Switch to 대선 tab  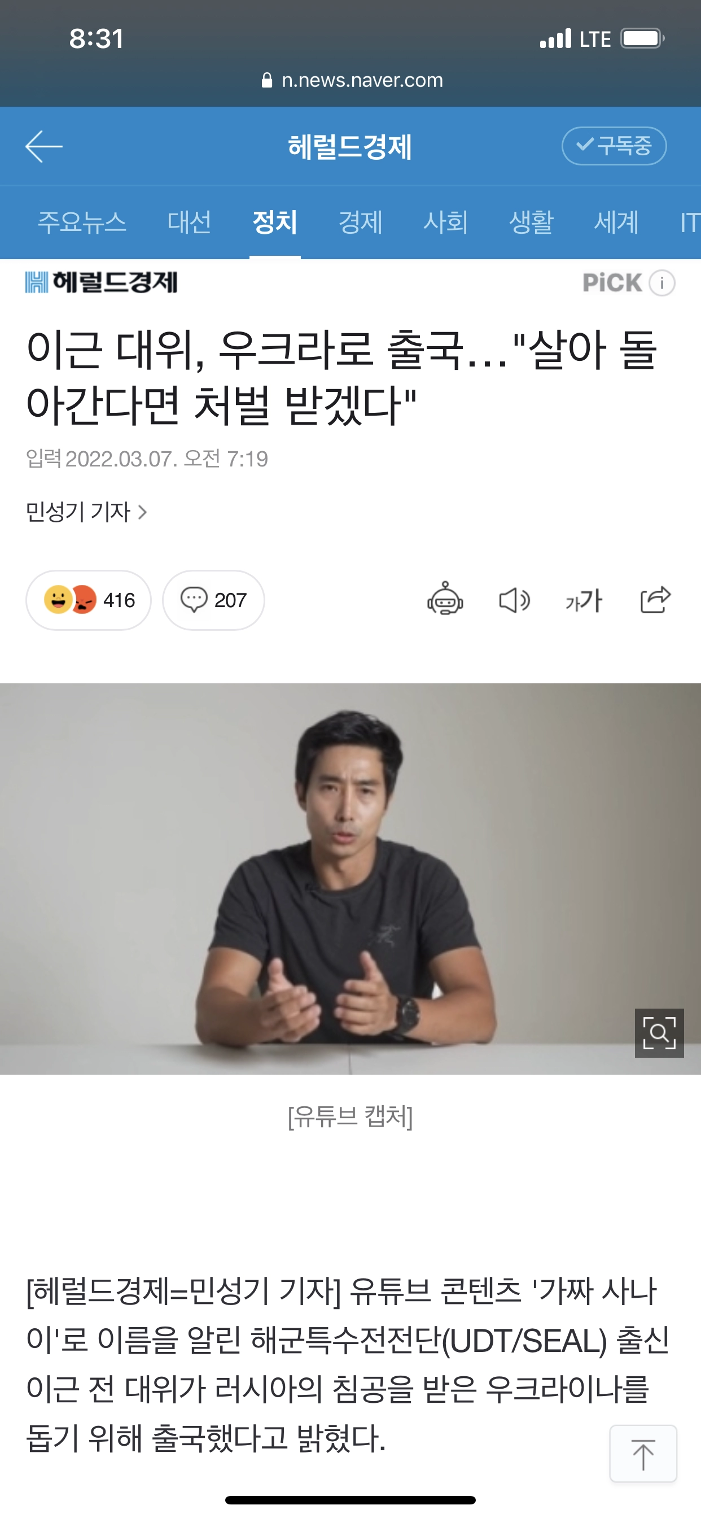point(189,222)
